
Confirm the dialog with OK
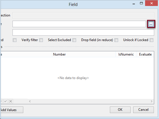120,110
